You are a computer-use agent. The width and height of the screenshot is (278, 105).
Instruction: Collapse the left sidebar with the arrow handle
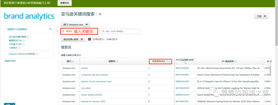[x=57, y=31]
